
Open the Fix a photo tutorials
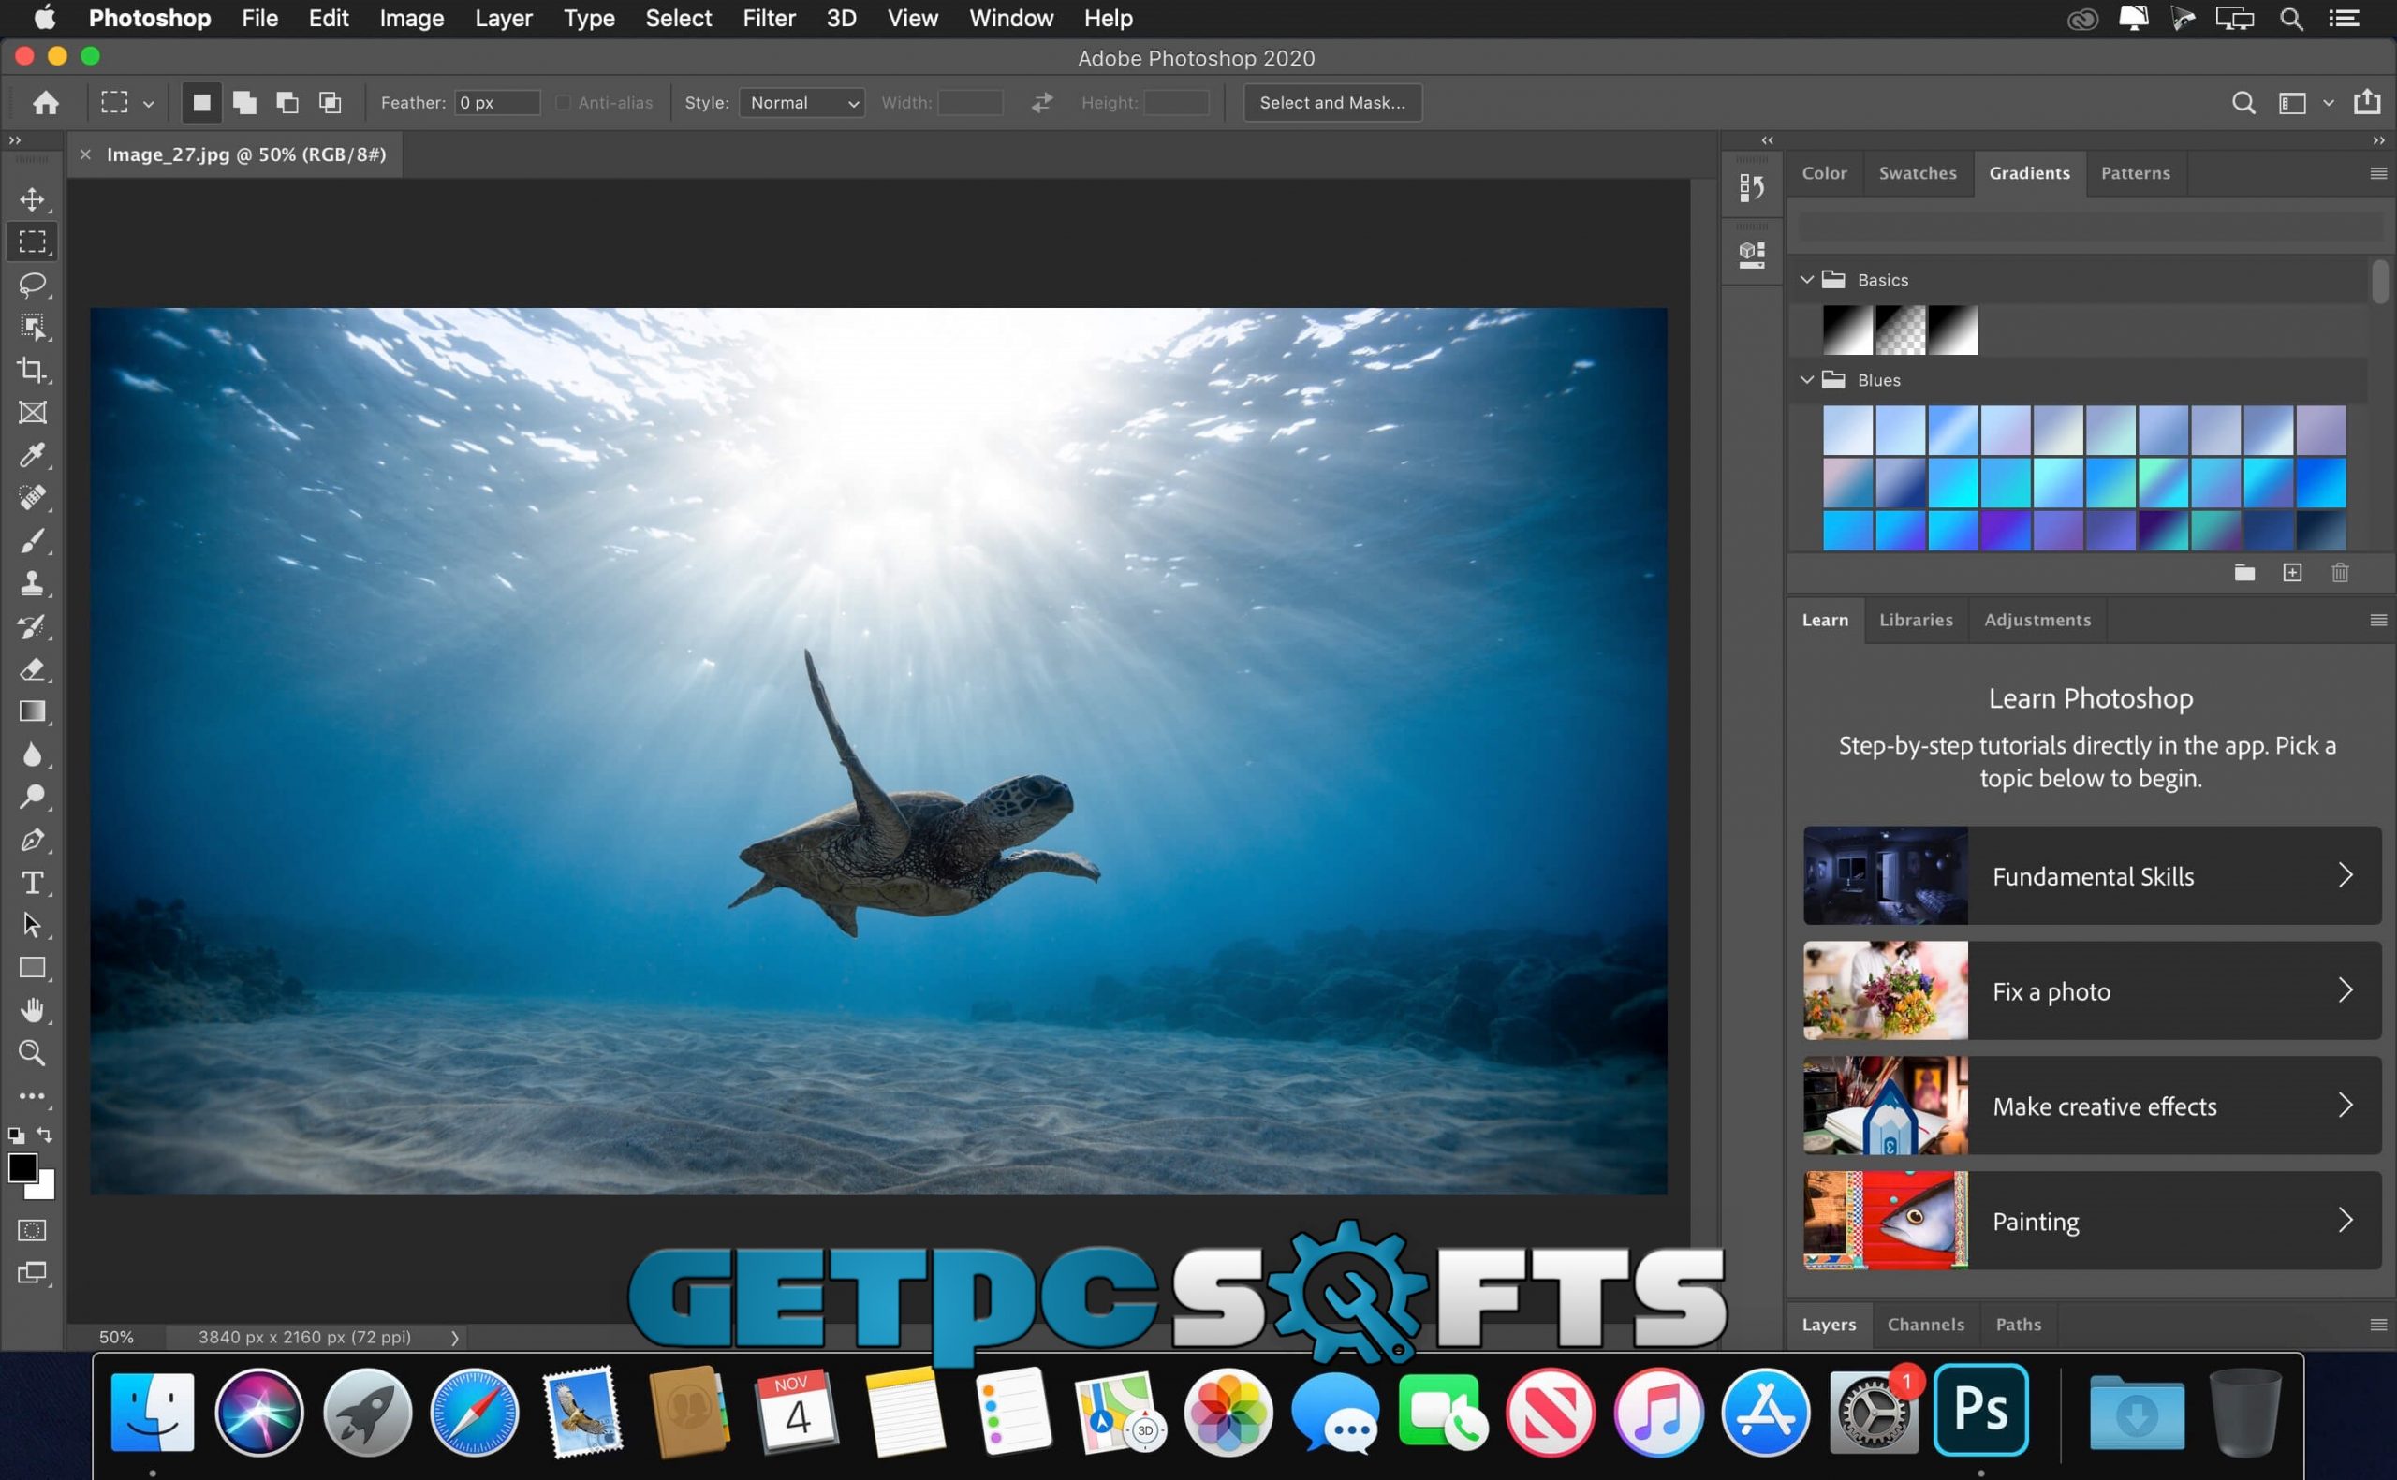2092,990
